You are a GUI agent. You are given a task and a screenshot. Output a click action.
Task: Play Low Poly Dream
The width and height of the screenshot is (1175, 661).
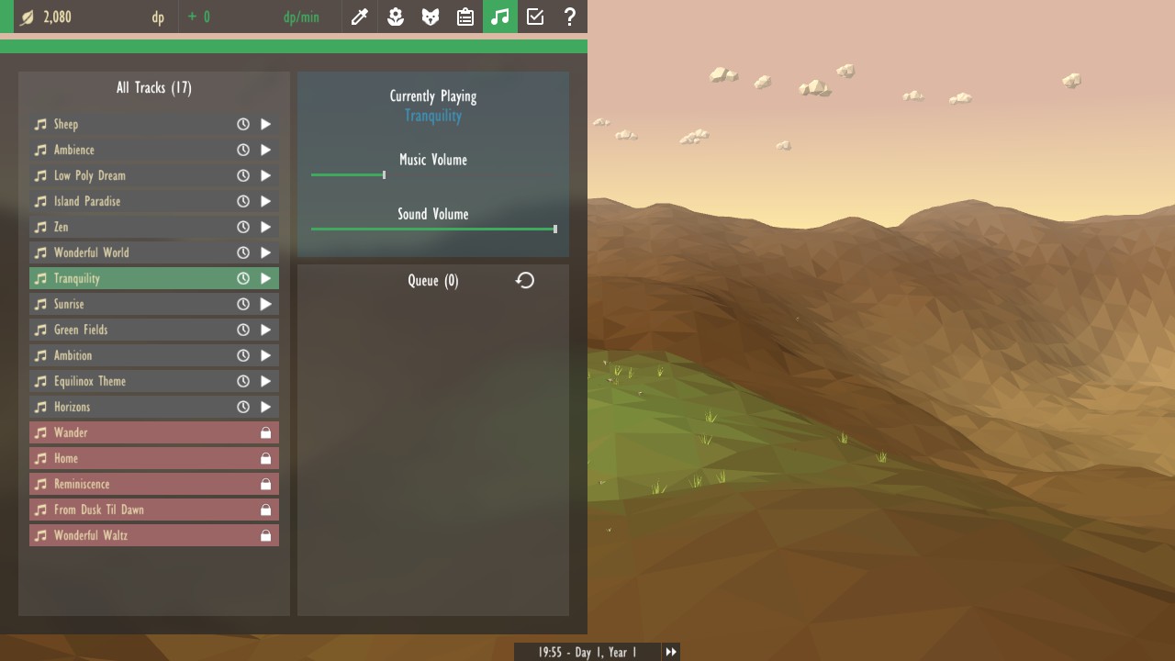click(265, 175)
